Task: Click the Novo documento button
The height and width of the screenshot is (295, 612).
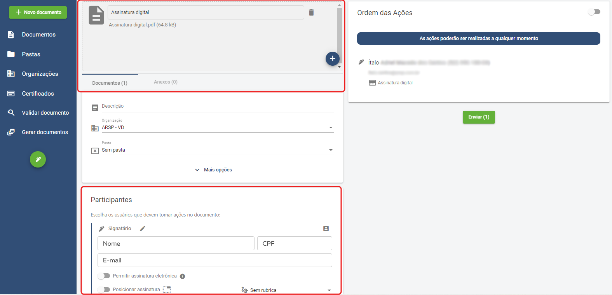Action: tap(38, 12)
